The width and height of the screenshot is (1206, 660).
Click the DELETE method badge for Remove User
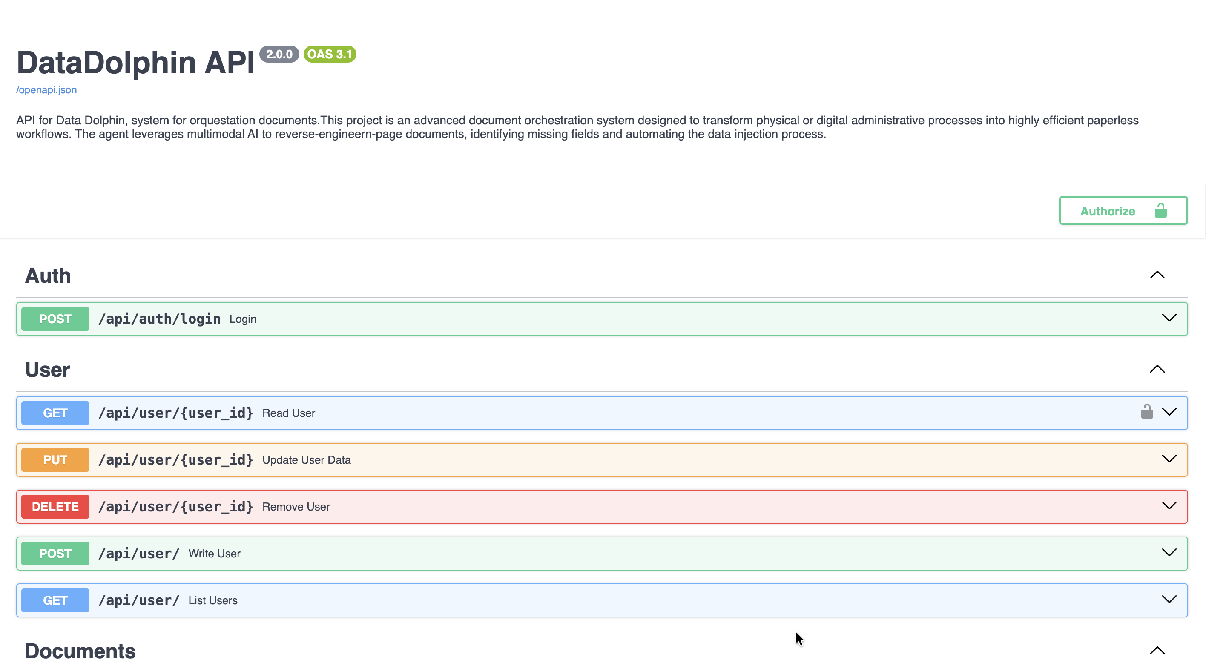pos(55,506)
